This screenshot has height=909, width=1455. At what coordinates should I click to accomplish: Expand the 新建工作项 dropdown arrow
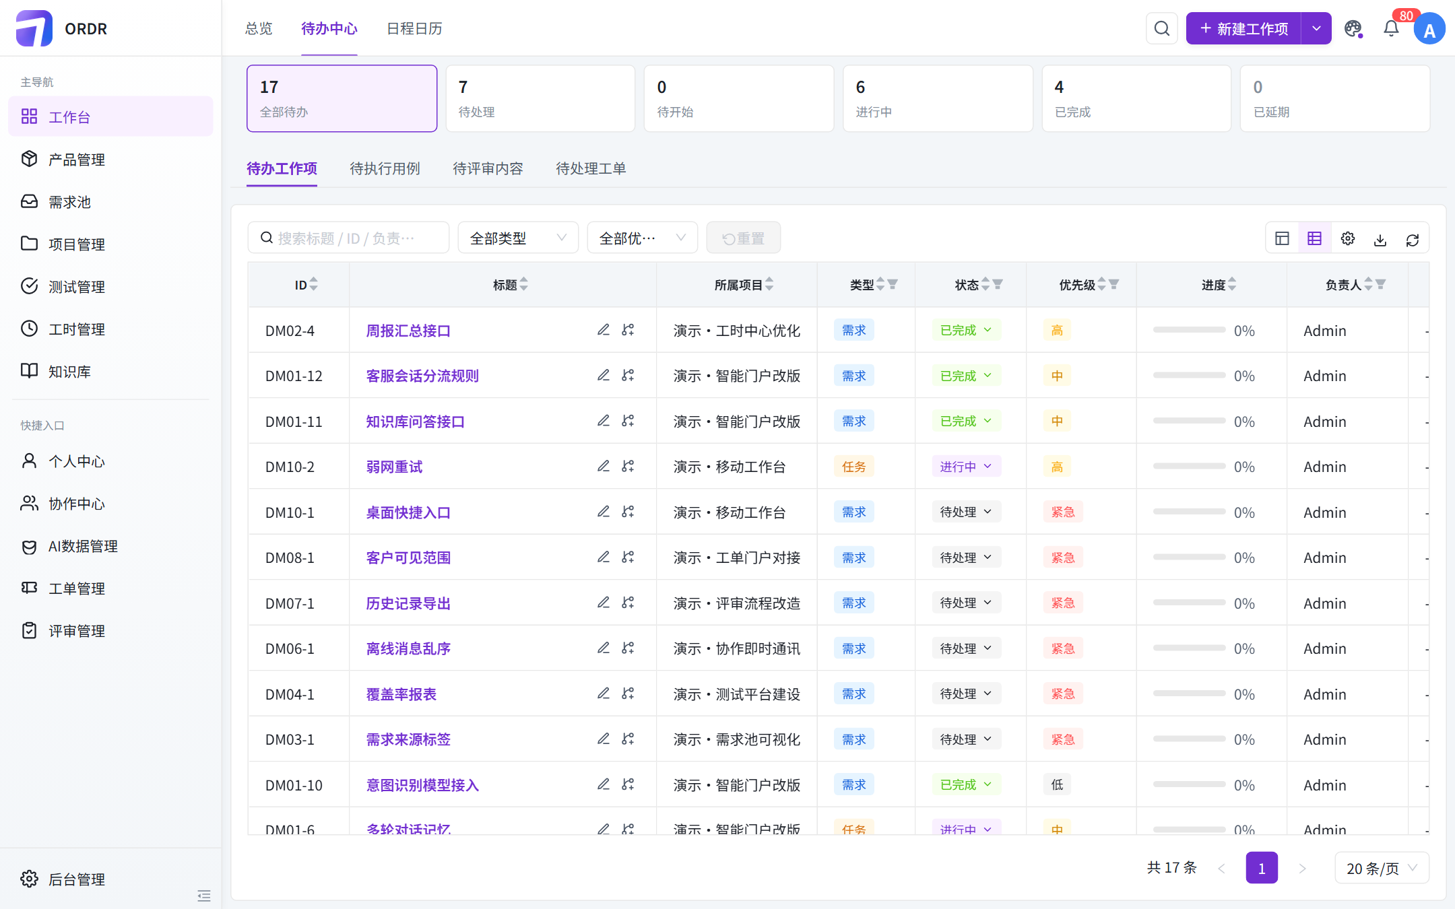pos(1316,28)
